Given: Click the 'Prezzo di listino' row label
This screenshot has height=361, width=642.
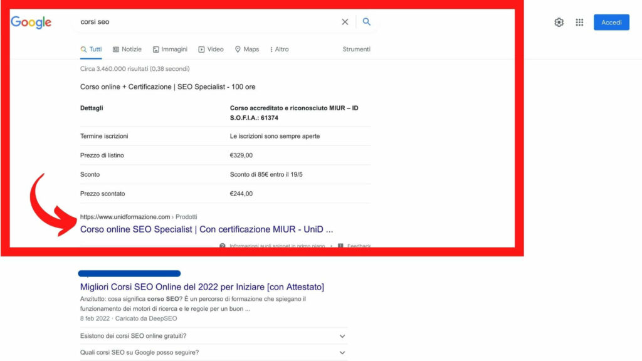Looking at the screenshot, I should tap(102, 155).
